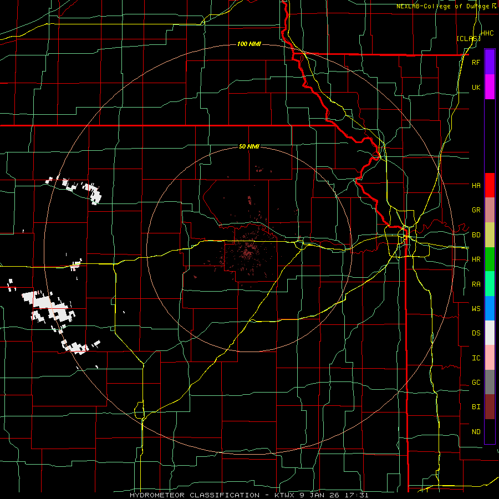Screen dimensions: 499x499
Task: Click the "[CLAS]" units label
Action: 469,38
